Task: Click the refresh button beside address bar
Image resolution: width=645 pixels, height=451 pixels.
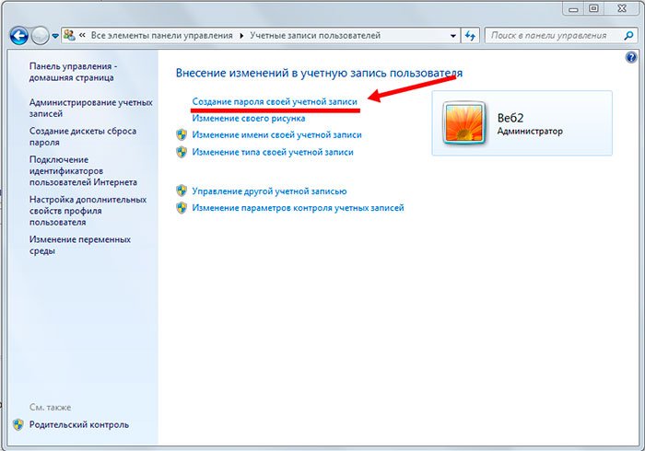Action: click(x=470, y=36)
